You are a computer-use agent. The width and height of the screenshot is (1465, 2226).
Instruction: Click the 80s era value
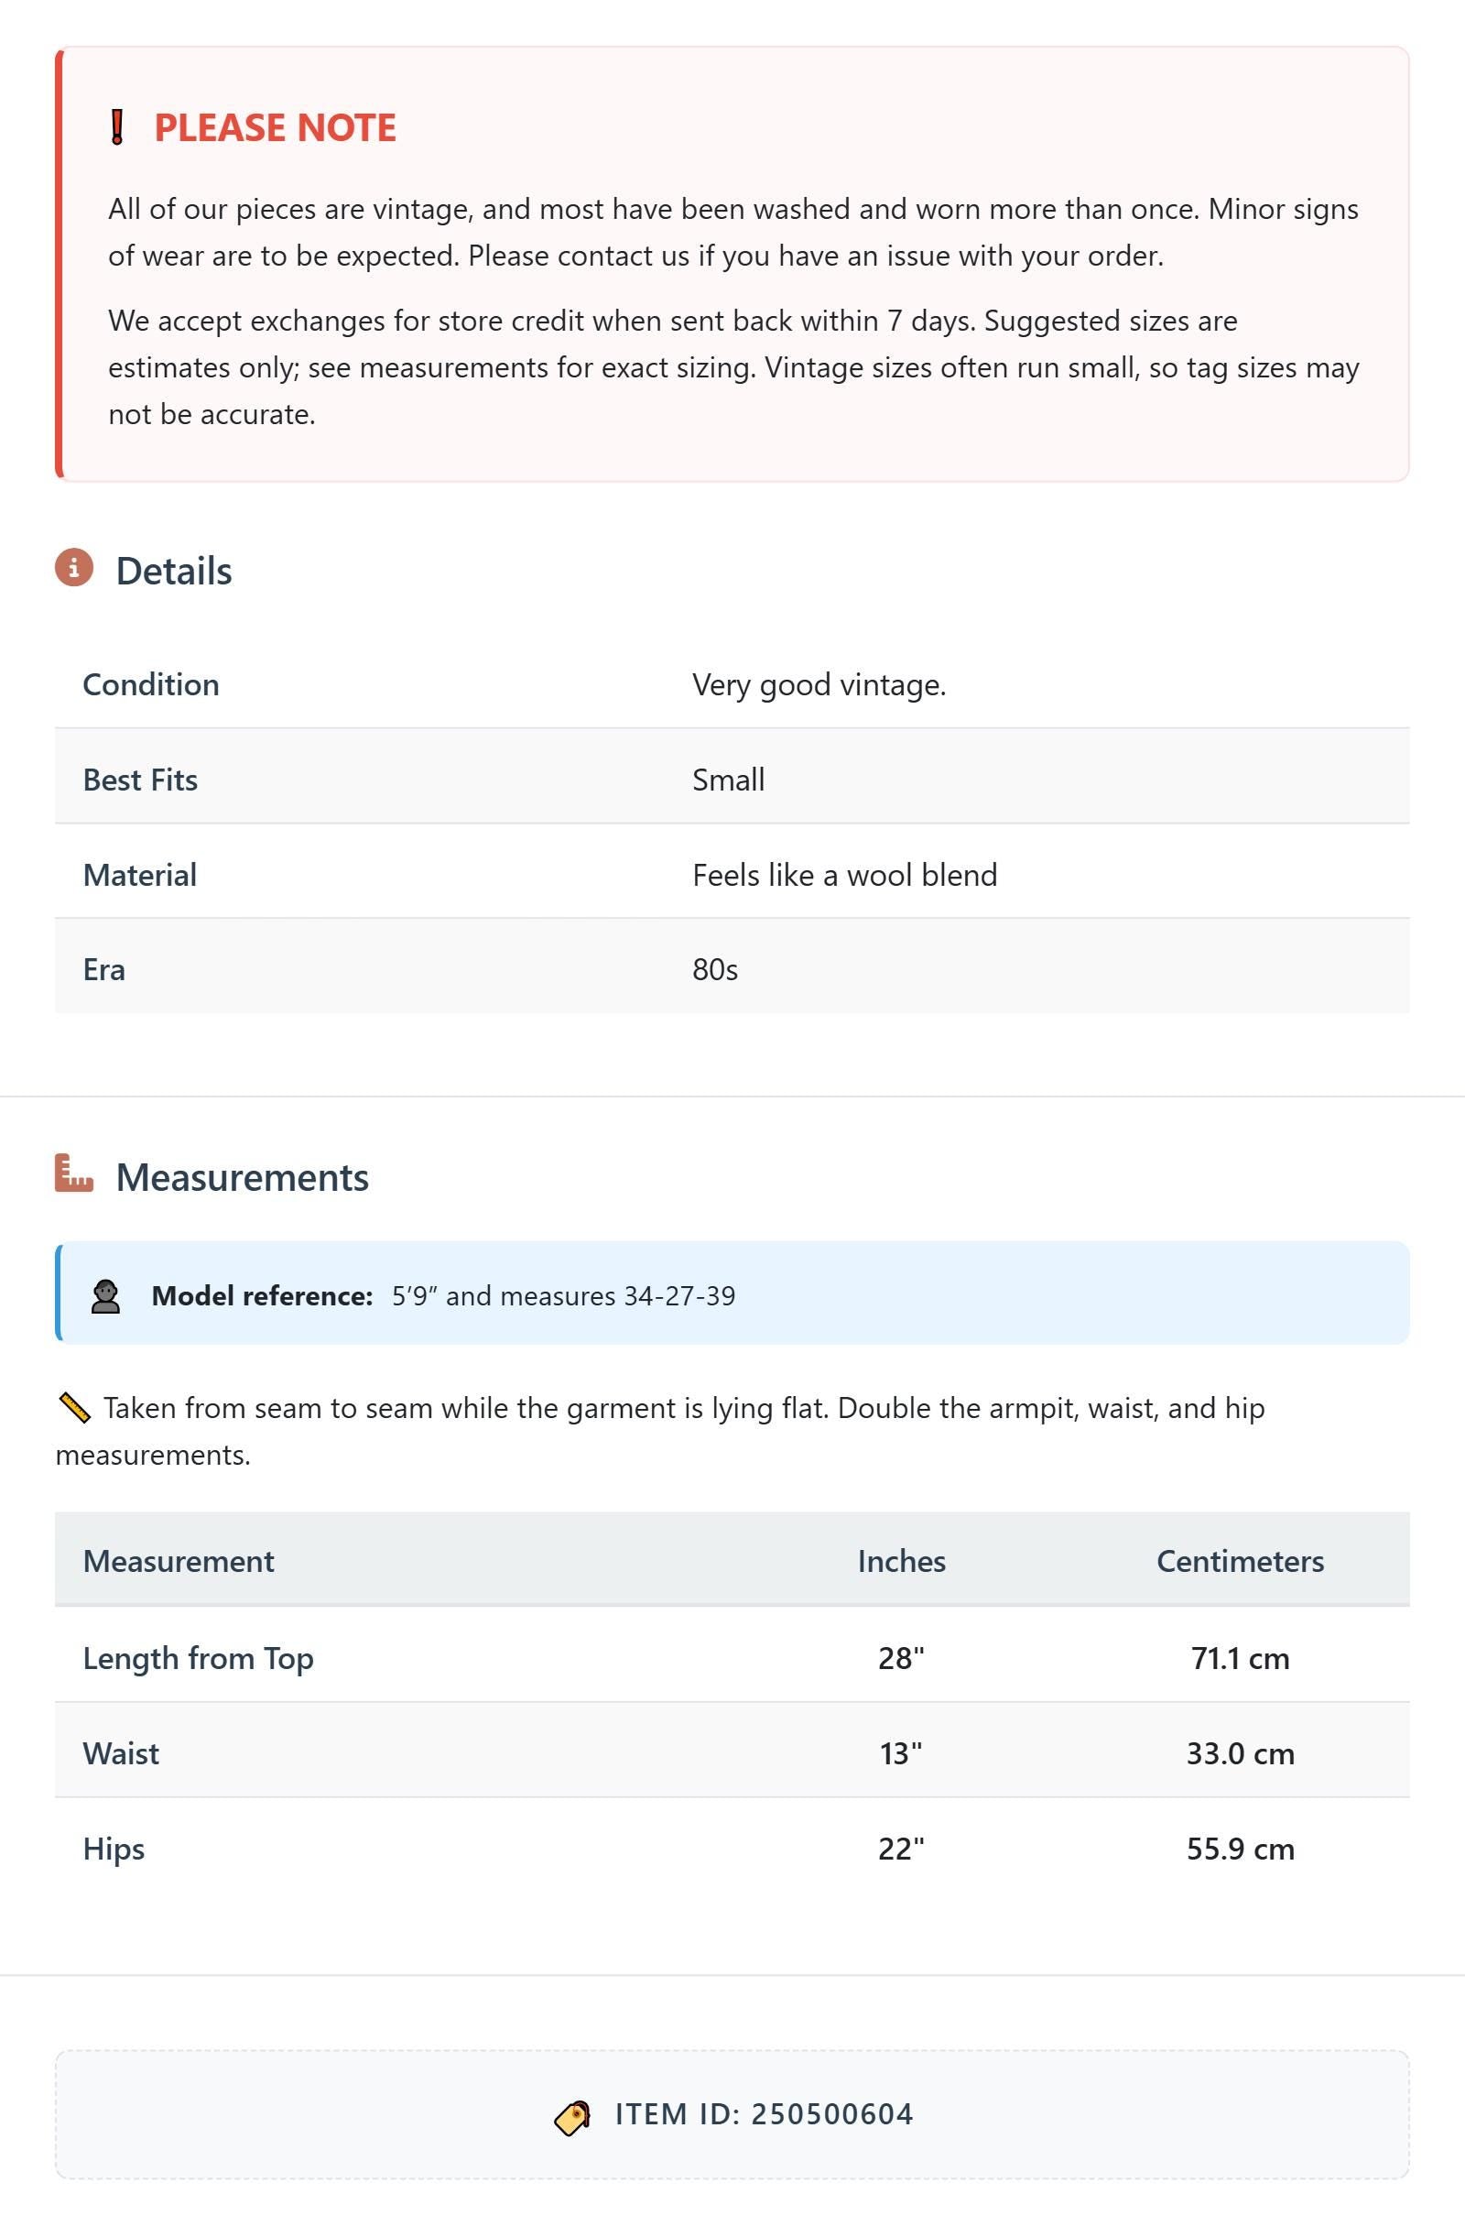pos(715,969)
